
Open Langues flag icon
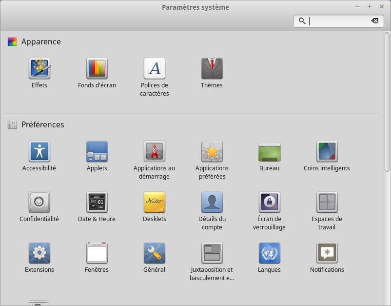[x=269, y=253]
